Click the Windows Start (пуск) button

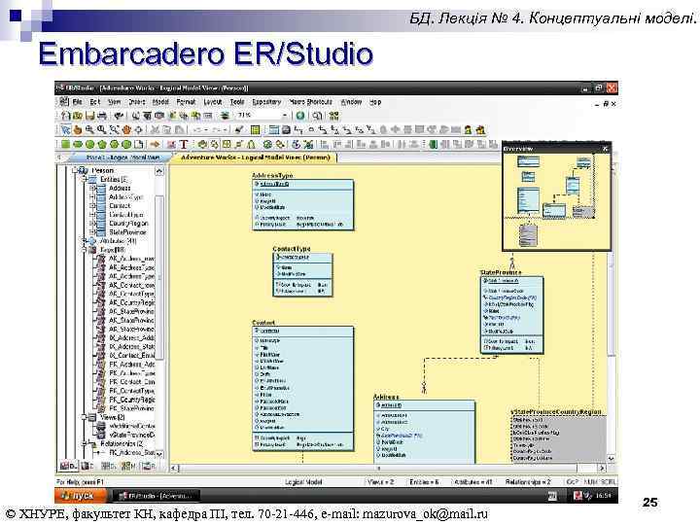pyautogui.click(x=81, y=496)
